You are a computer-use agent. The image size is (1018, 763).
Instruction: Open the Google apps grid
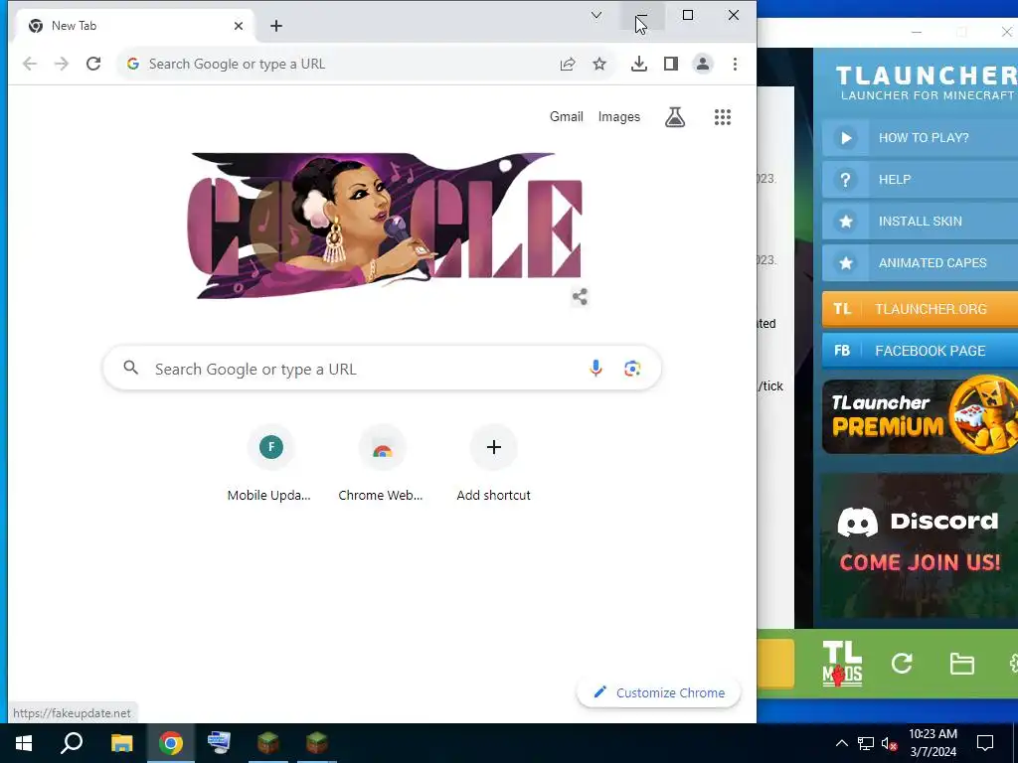click(x=723, y=117)
